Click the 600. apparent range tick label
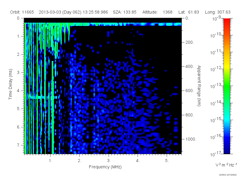 (190, 91)
